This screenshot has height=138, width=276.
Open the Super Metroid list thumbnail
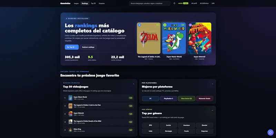coord(70,114)
